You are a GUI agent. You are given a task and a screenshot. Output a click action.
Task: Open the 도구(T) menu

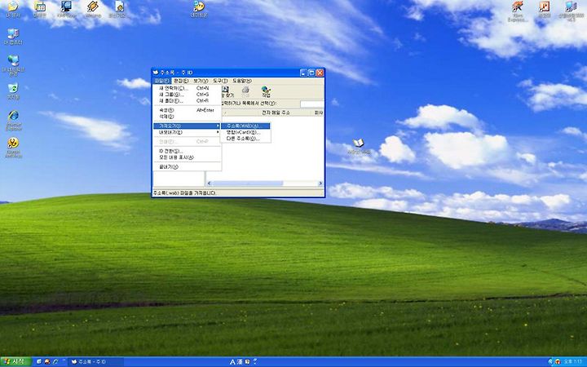tap(220, 81)
